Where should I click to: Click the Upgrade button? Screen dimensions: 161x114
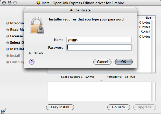tap(145, 107)
